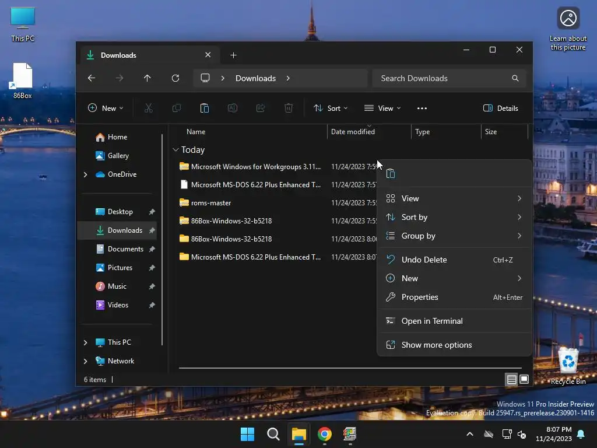Add a new File Explorer tab
597x448 pixels.
click(x=233, y=55)
